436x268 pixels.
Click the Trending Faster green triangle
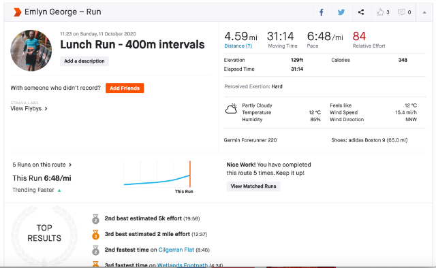pyautogui.click(x=59, y=190)
